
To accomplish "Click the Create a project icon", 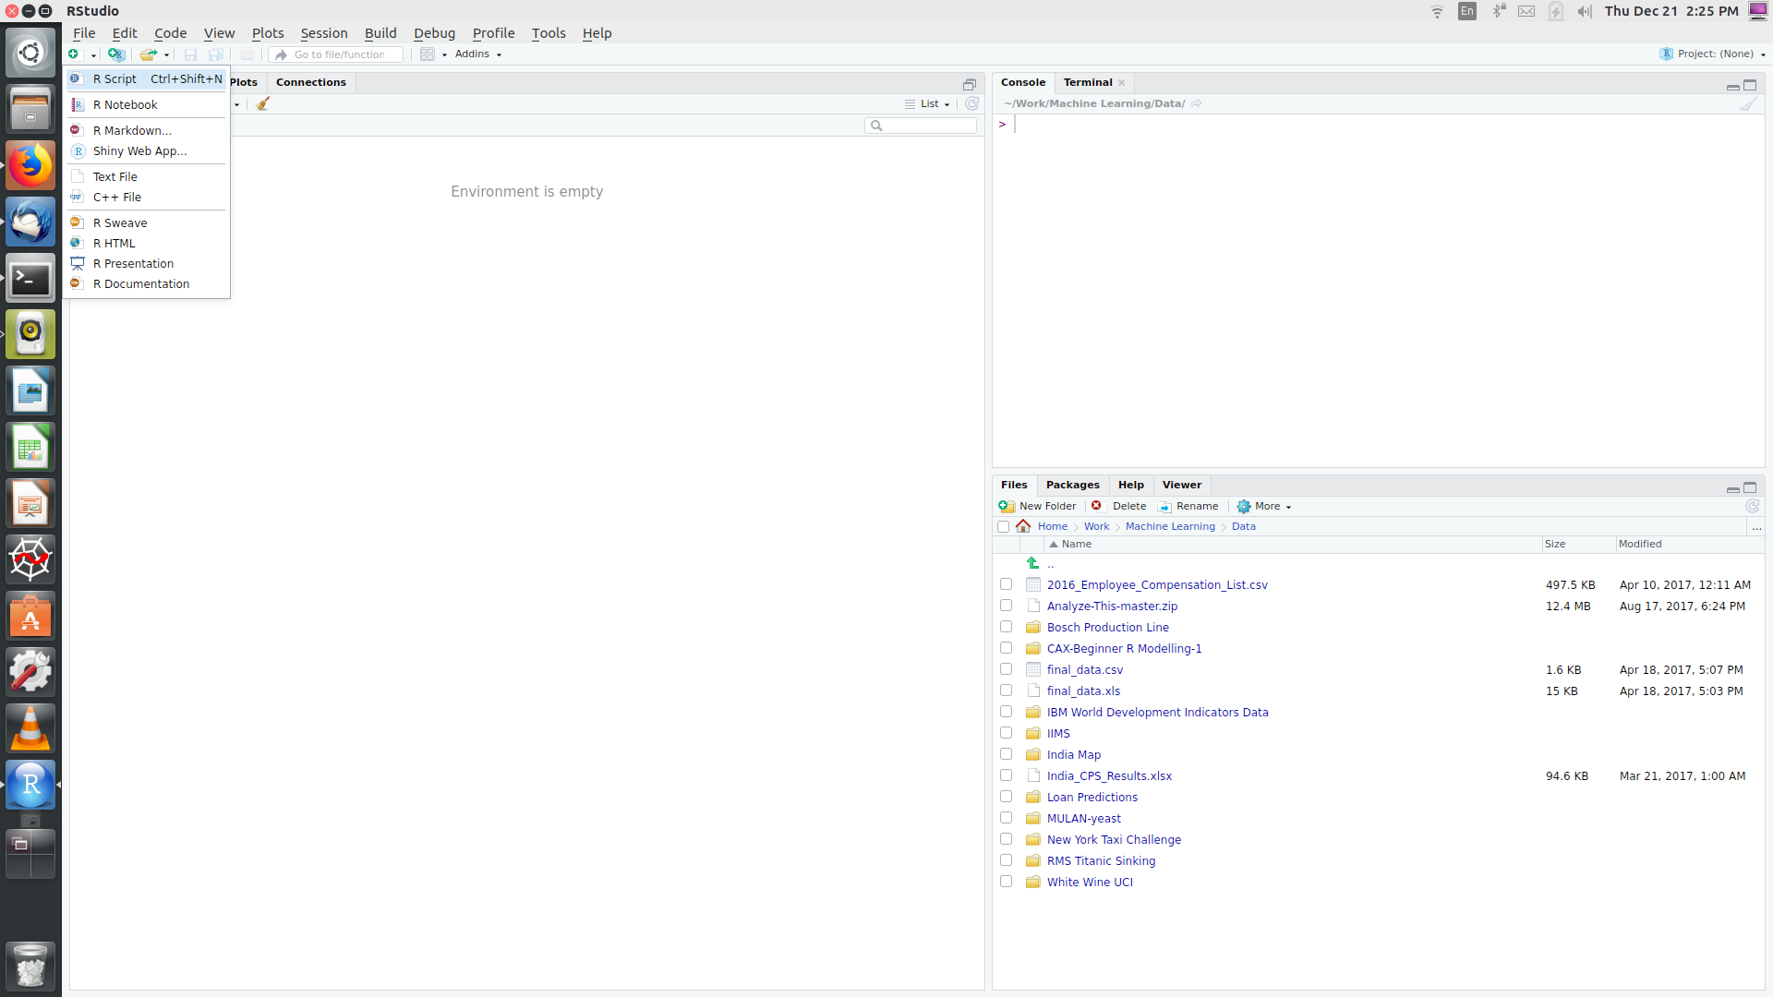I will 115,54.
